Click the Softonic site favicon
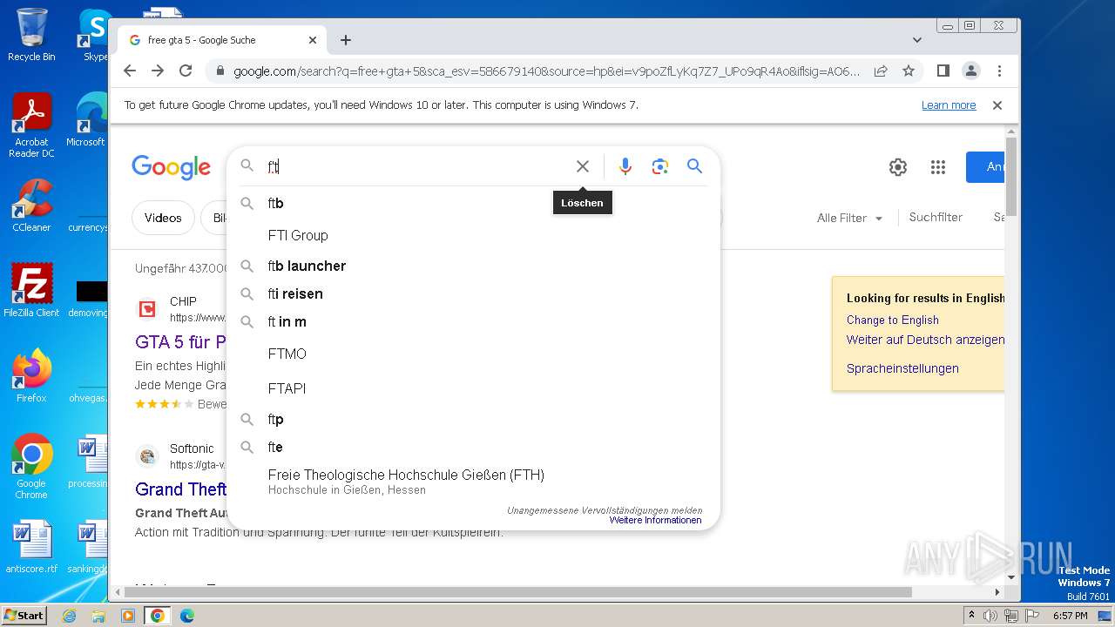Image resolution: width=1115 pixels, height=627 pixels. coord(147,456)
